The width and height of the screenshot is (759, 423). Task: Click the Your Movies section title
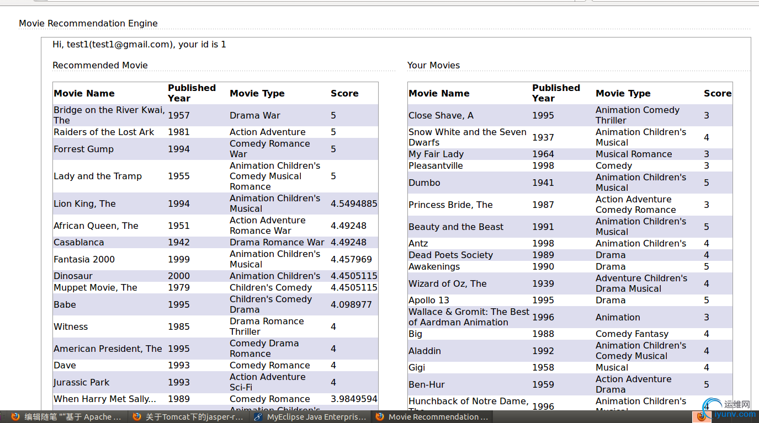coord(433,65)
